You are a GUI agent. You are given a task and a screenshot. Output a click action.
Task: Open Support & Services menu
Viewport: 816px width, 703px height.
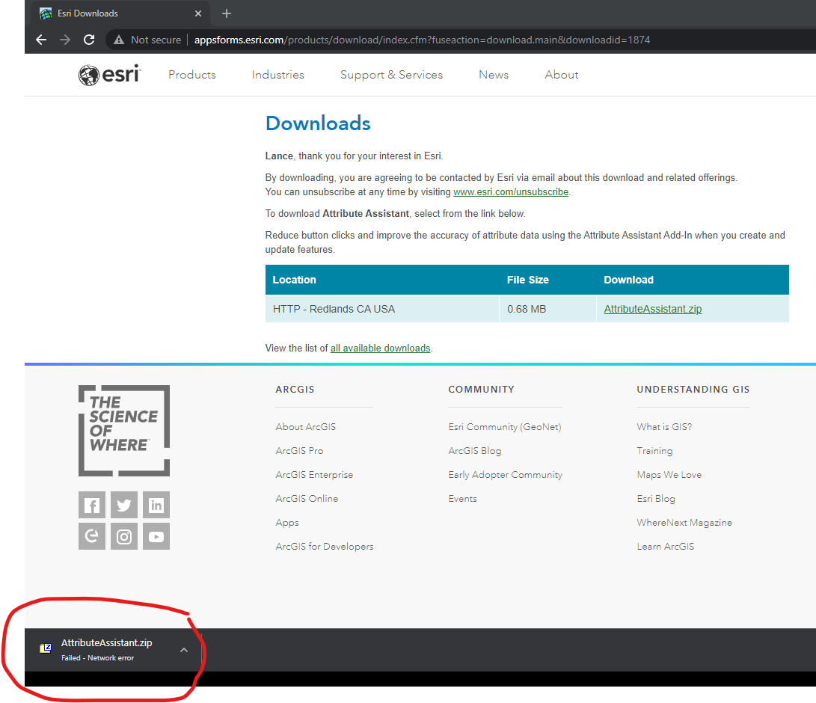391,75
